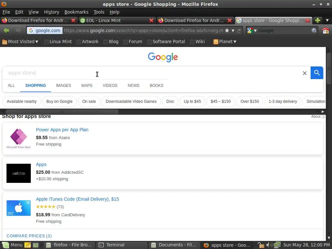Click the volume speaker tray icon

click(x=269, y=245)
